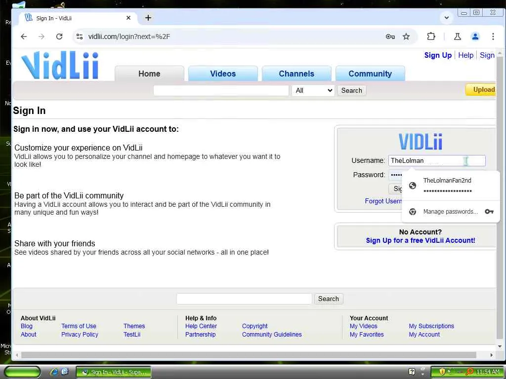Click the security shield tray icon
This screenshot has width=506, height=379.
442,372
